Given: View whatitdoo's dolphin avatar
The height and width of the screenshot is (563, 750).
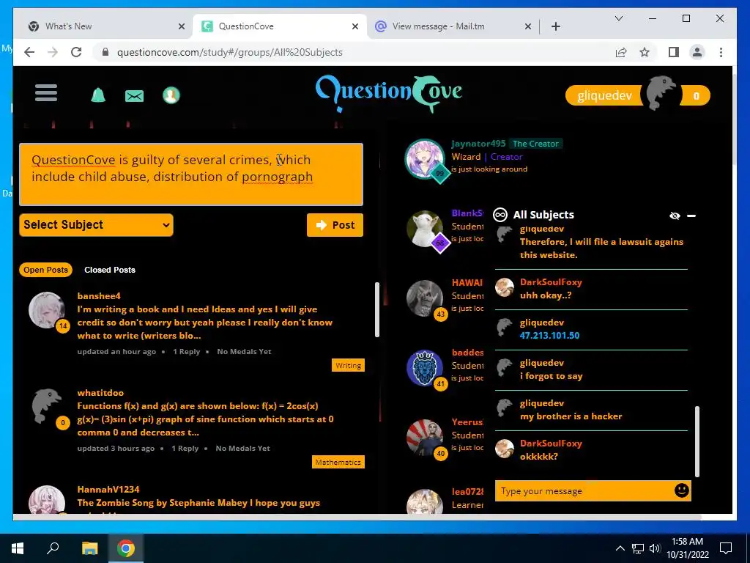Looking at the screenshot, I should [x=46, y=405].
